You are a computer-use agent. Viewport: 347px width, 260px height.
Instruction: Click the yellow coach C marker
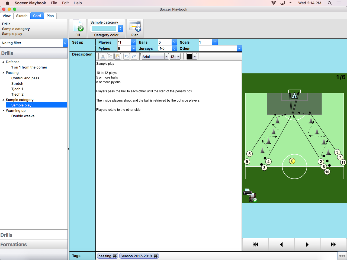coord(292,161)
